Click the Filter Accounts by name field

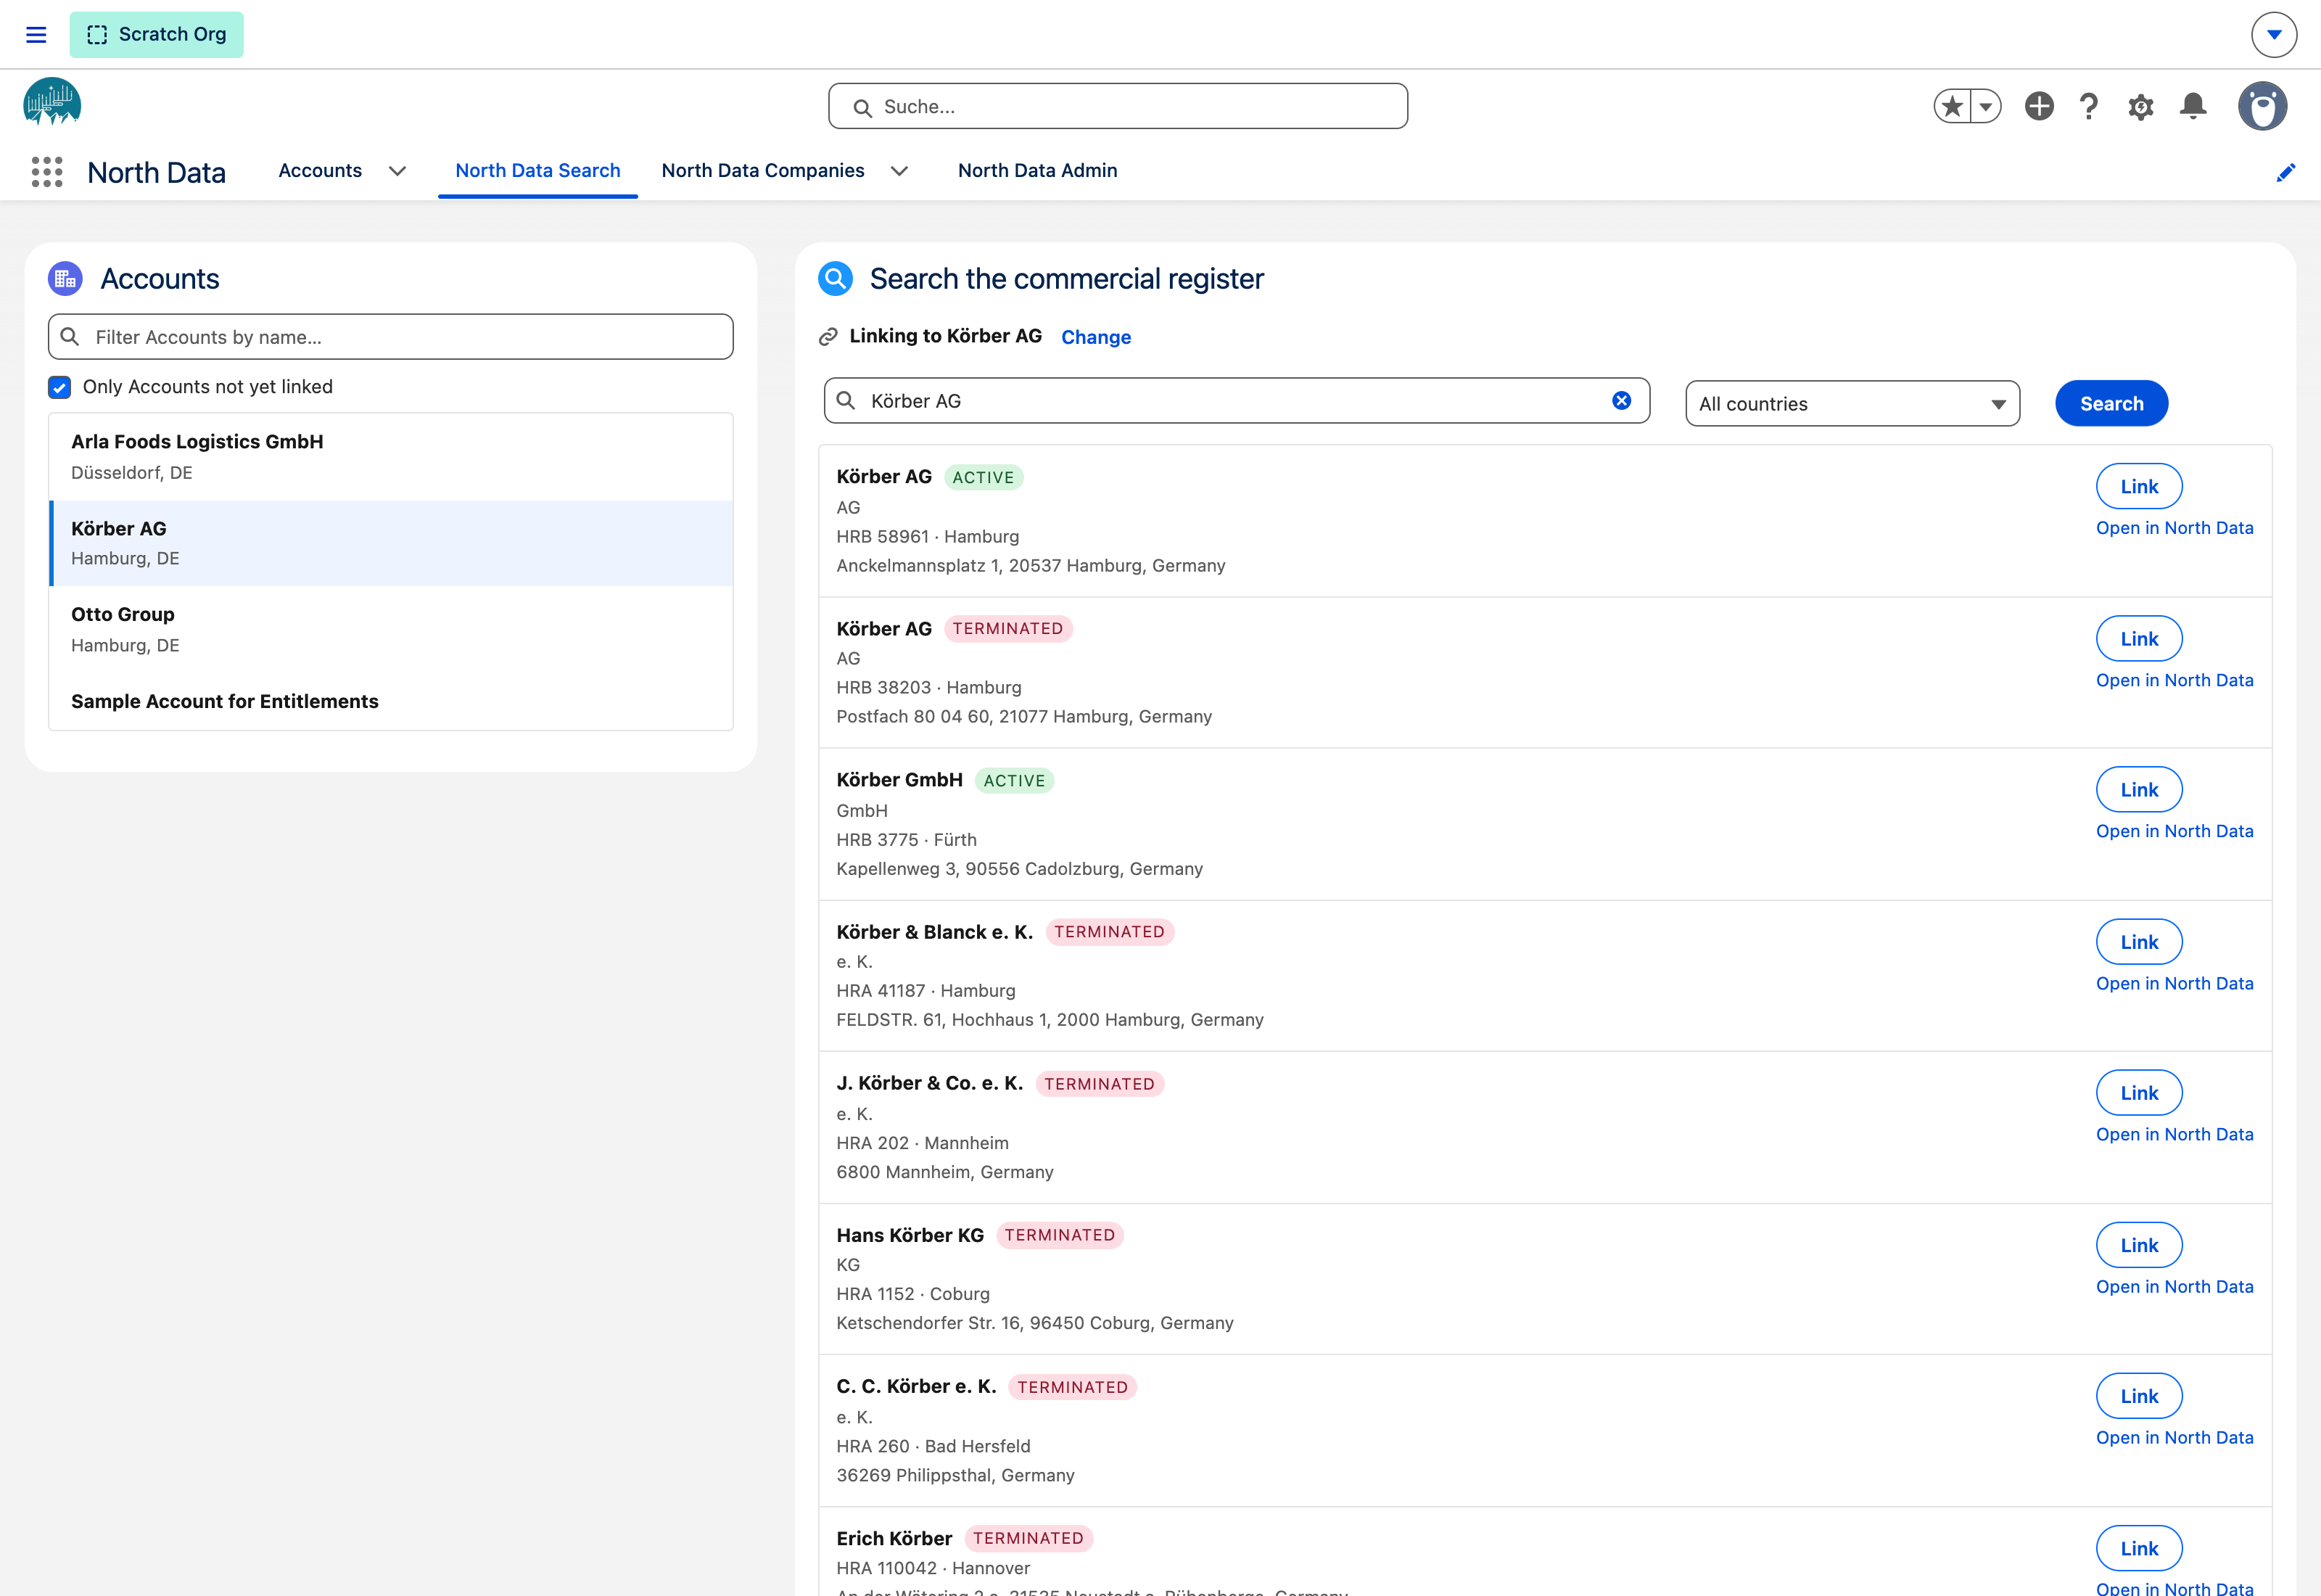coord(391,337)
